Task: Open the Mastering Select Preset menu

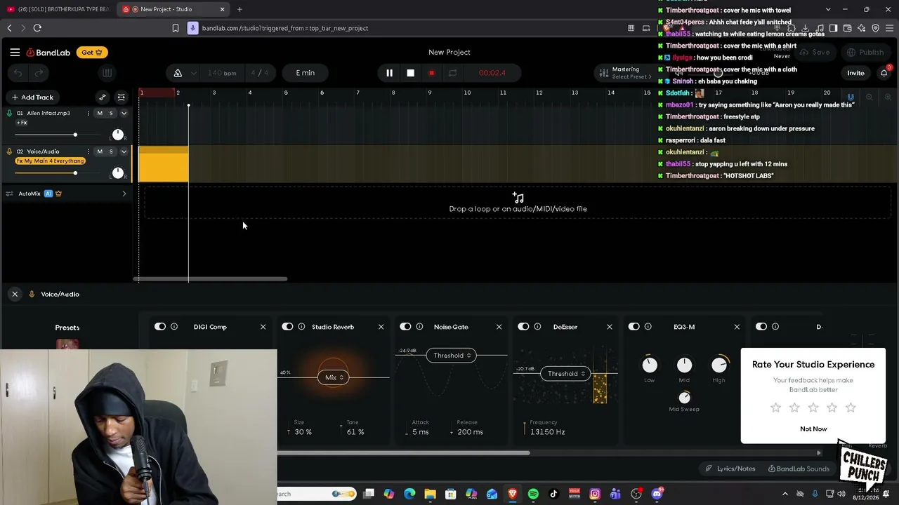Action: (x=624, y=73)
